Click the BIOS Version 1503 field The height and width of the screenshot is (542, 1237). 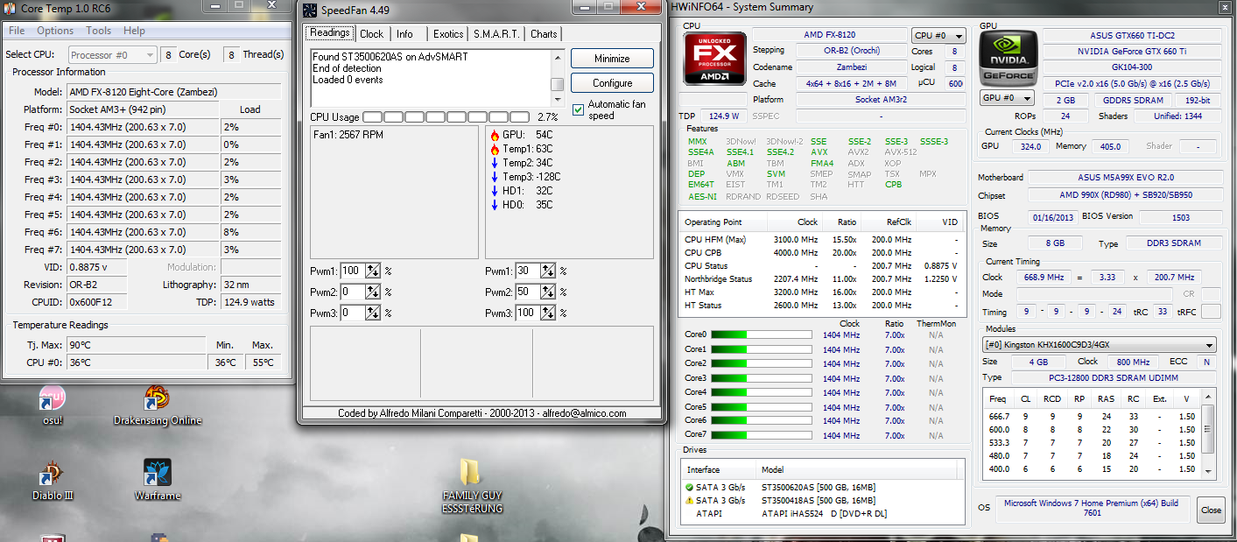coord(1182,217)
